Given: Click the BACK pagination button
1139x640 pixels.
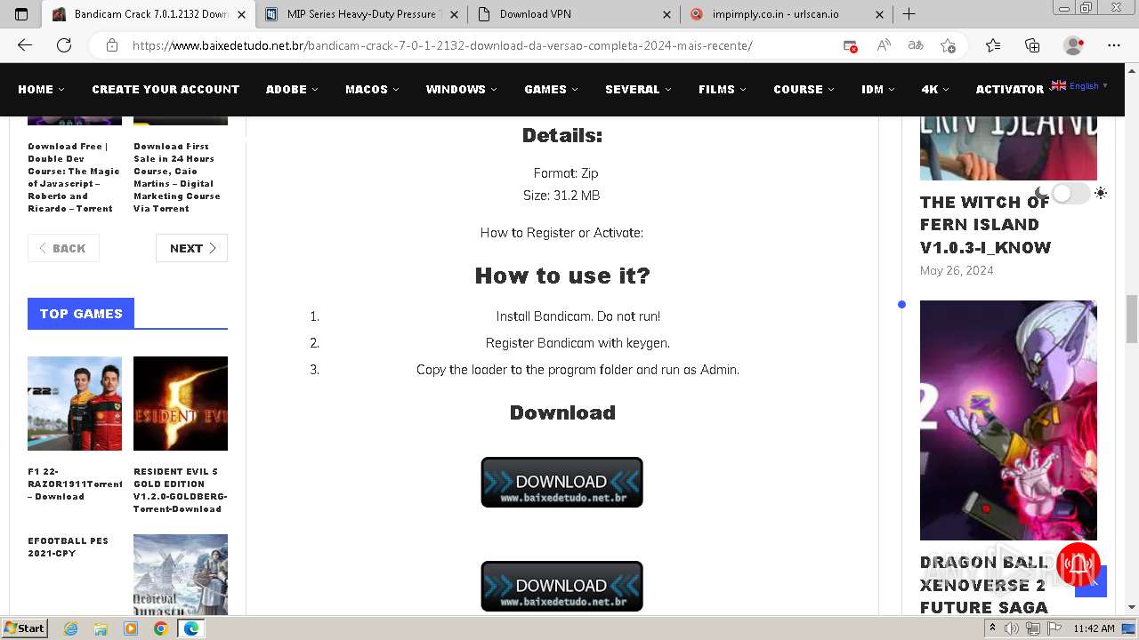Looking at the screenshot, I should [x=63, y=248].
